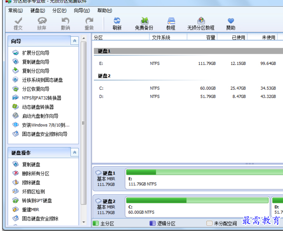
Task: Click the left panel scrollbar thumb
Action: pyautogui.click(x=83, y=123)
